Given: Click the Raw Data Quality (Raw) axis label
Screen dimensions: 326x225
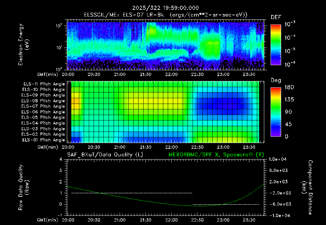Looking at the screenshot, I should pyautogui.click(x=24, y=187).
